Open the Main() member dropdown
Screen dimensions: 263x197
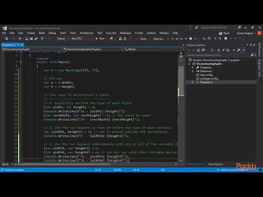154,49
